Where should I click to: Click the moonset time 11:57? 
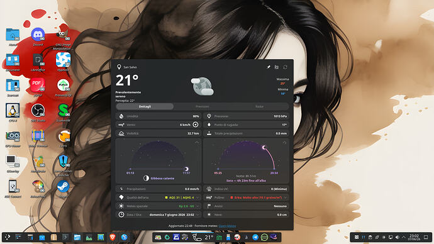point(186,173)
